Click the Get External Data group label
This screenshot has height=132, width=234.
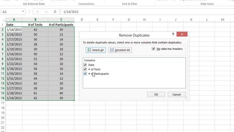[34, 4]
